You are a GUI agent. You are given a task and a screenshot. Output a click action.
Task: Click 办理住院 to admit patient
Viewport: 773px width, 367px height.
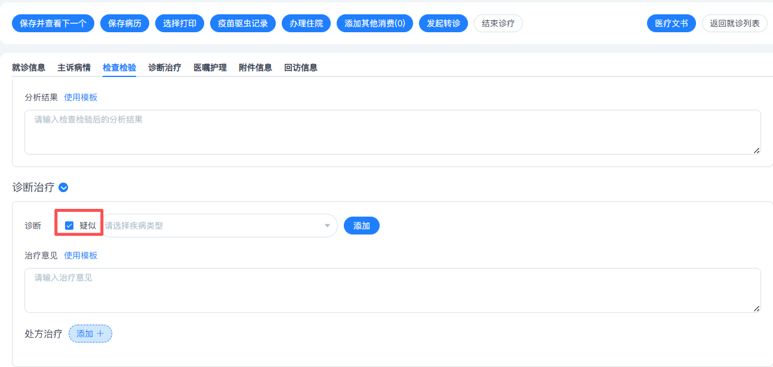click(x=306, y=23)
